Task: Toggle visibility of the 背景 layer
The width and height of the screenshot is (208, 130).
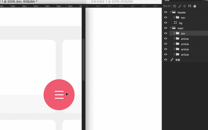Action: (165, 59)
